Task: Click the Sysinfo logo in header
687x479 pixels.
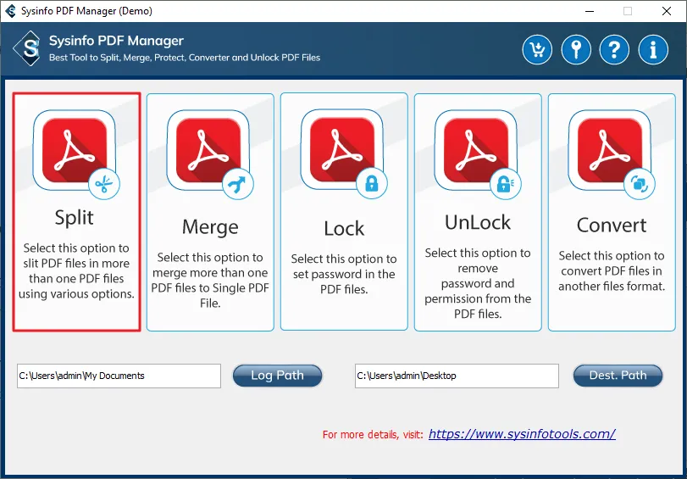Action: coord(30,48)
